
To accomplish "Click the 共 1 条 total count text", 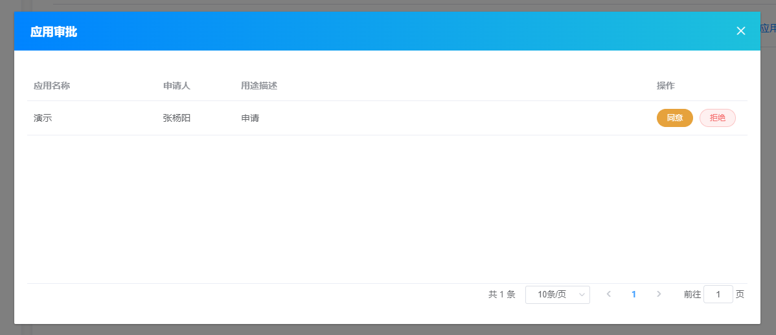I will click(x=502, y=294).
